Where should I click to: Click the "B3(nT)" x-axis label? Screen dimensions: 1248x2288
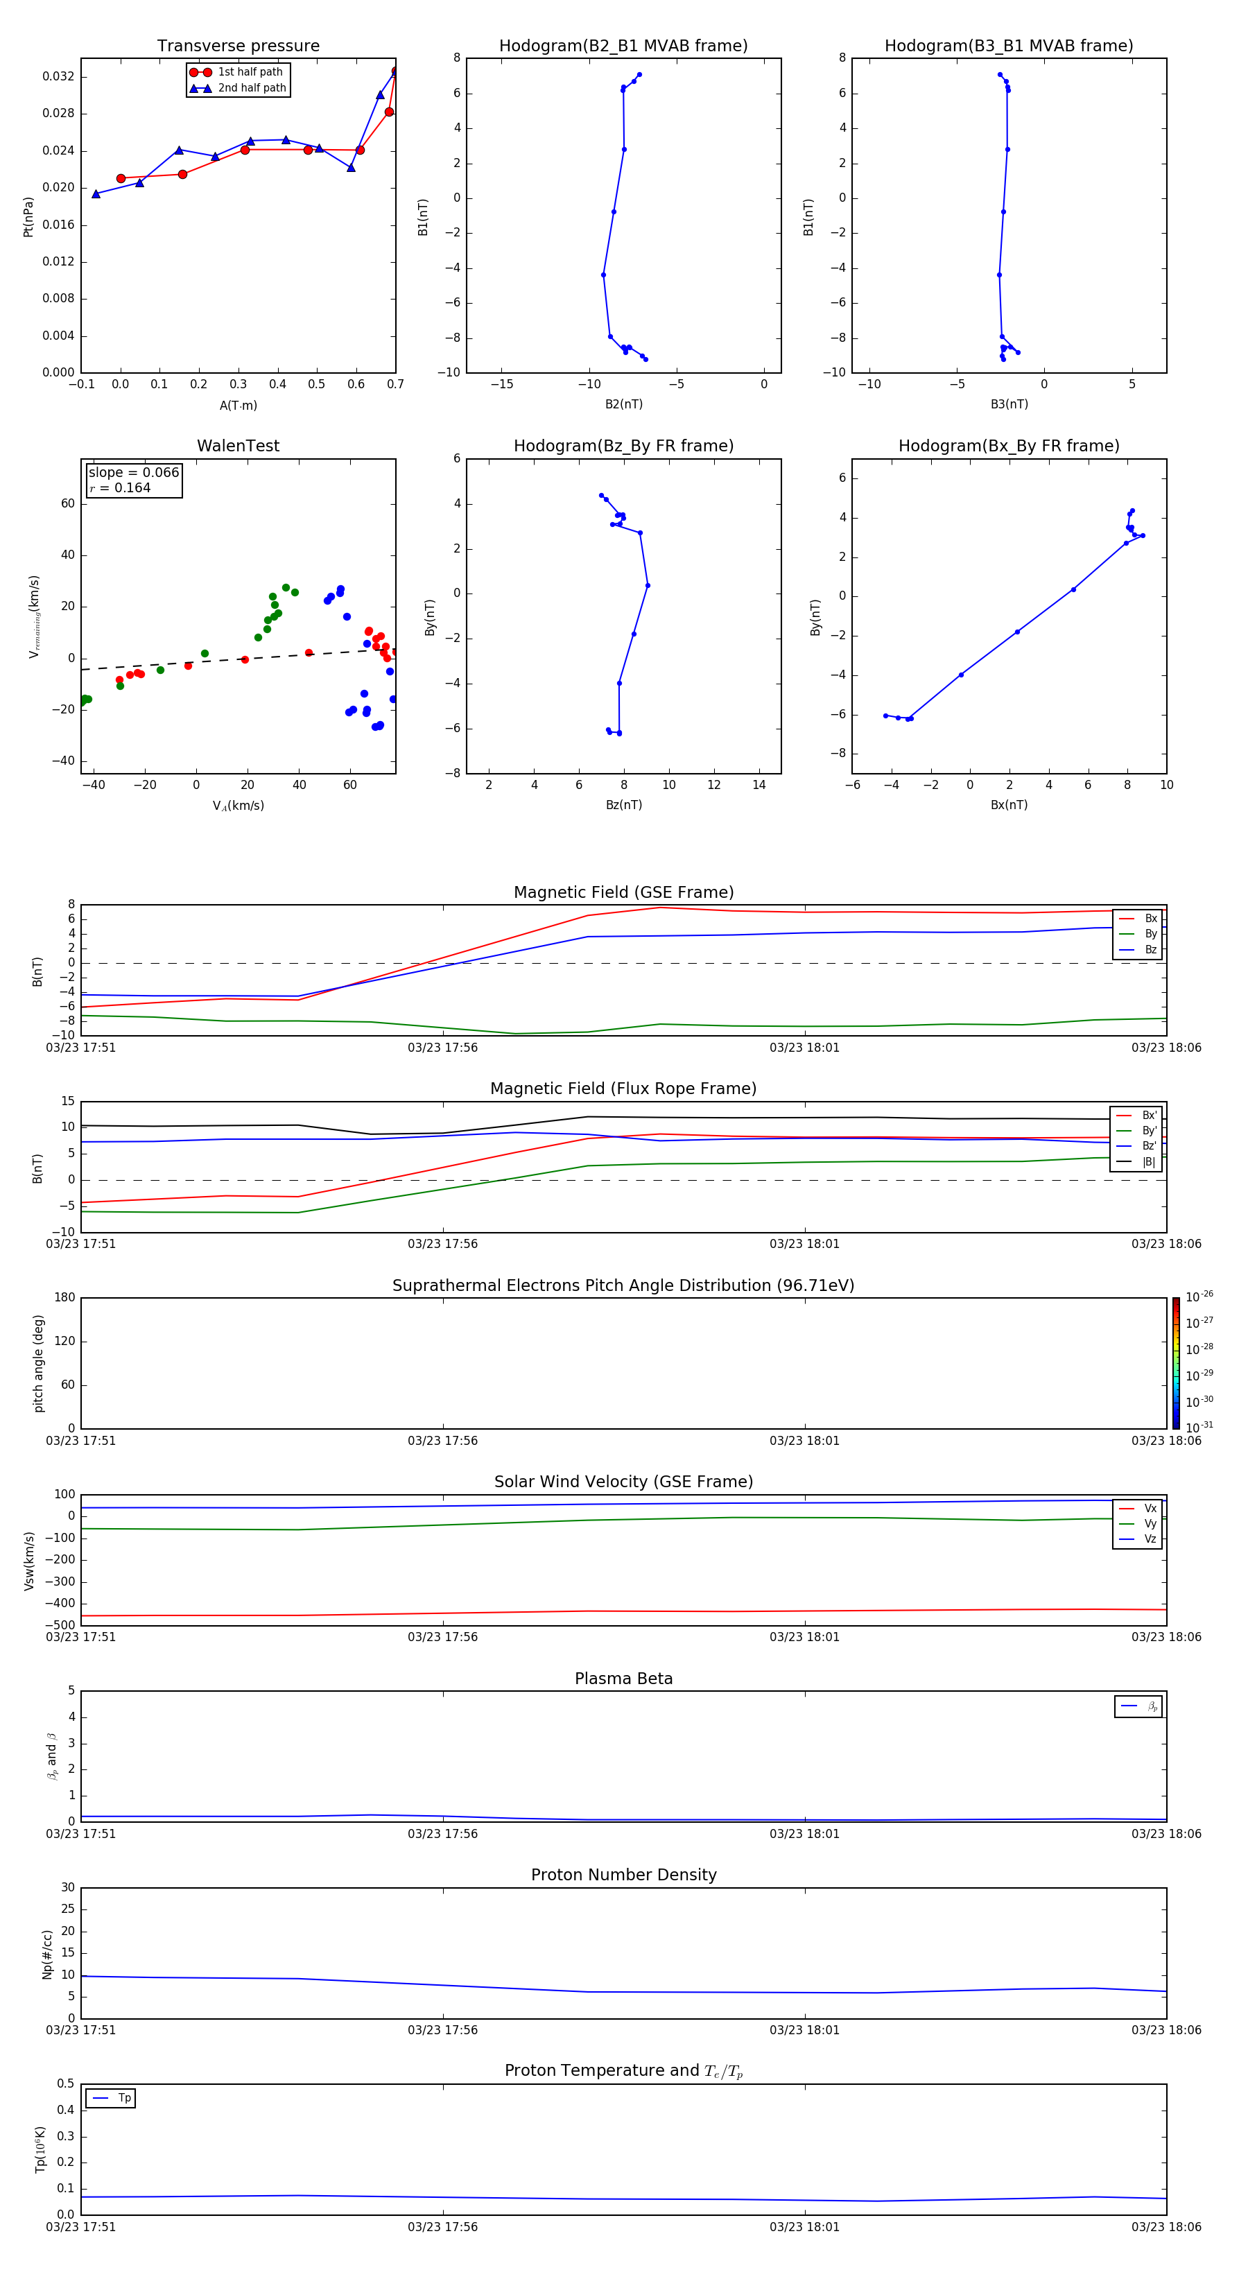pos(1009,405)
